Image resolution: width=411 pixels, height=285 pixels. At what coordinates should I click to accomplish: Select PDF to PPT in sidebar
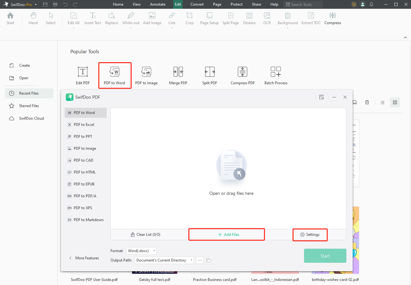tap(86, 137)
